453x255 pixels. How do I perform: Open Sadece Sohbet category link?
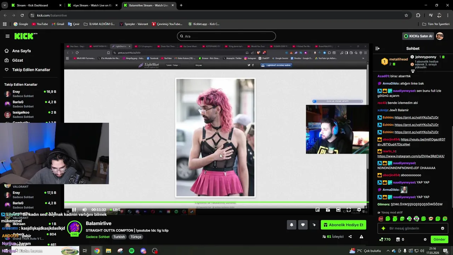[x=98, y=237]
